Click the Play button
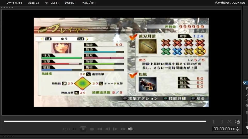Image resolution: width=248 pixels, height=139 pixels. coord(83,129)
